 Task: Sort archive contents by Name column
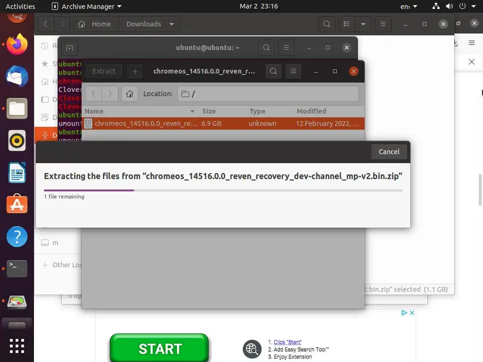pyautogui.click(x=140, y=111)
